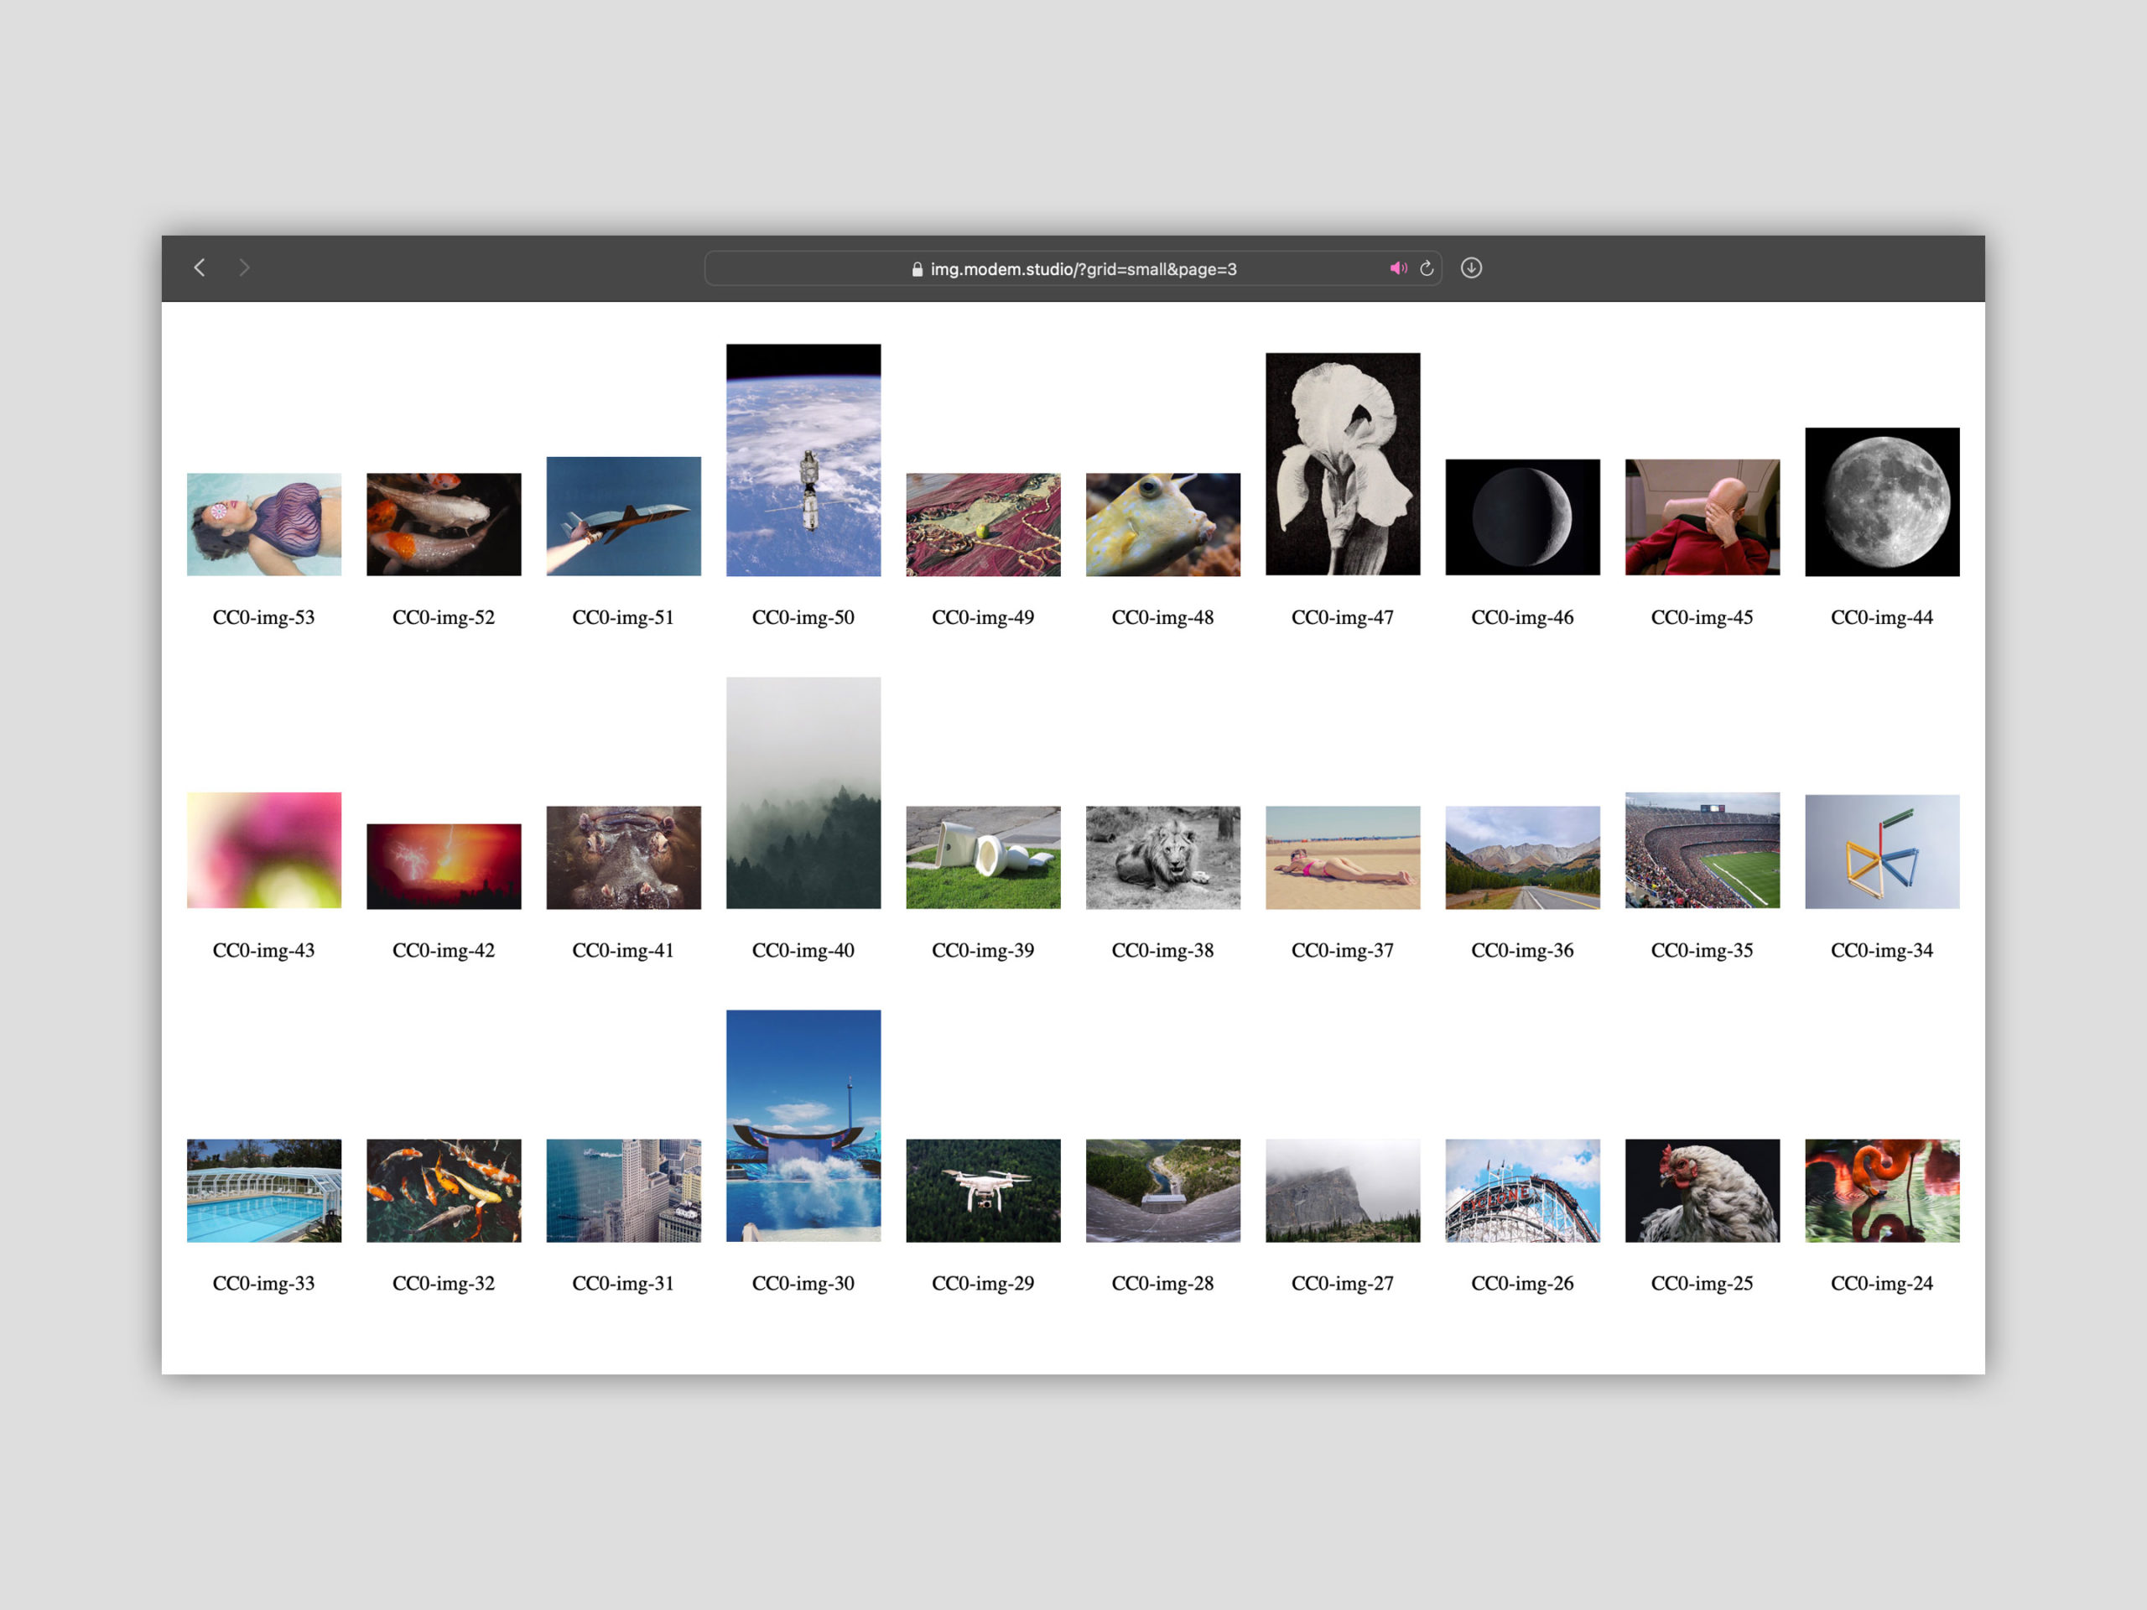
Task: Open the full moon thumbnail CC0-img-44
Action: [x=1882, y=501]
